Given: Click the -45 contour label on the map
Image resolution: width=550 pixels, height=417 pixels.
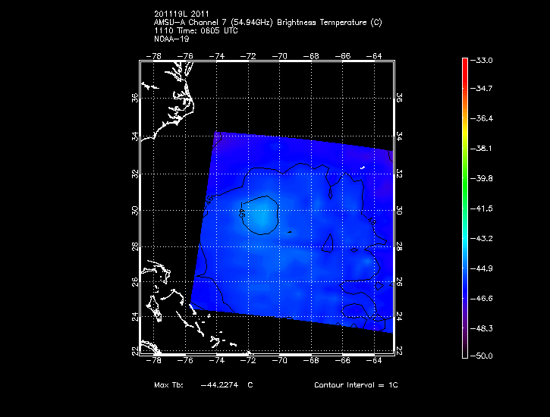Looking at the screenshot, I should pos(242,211).
